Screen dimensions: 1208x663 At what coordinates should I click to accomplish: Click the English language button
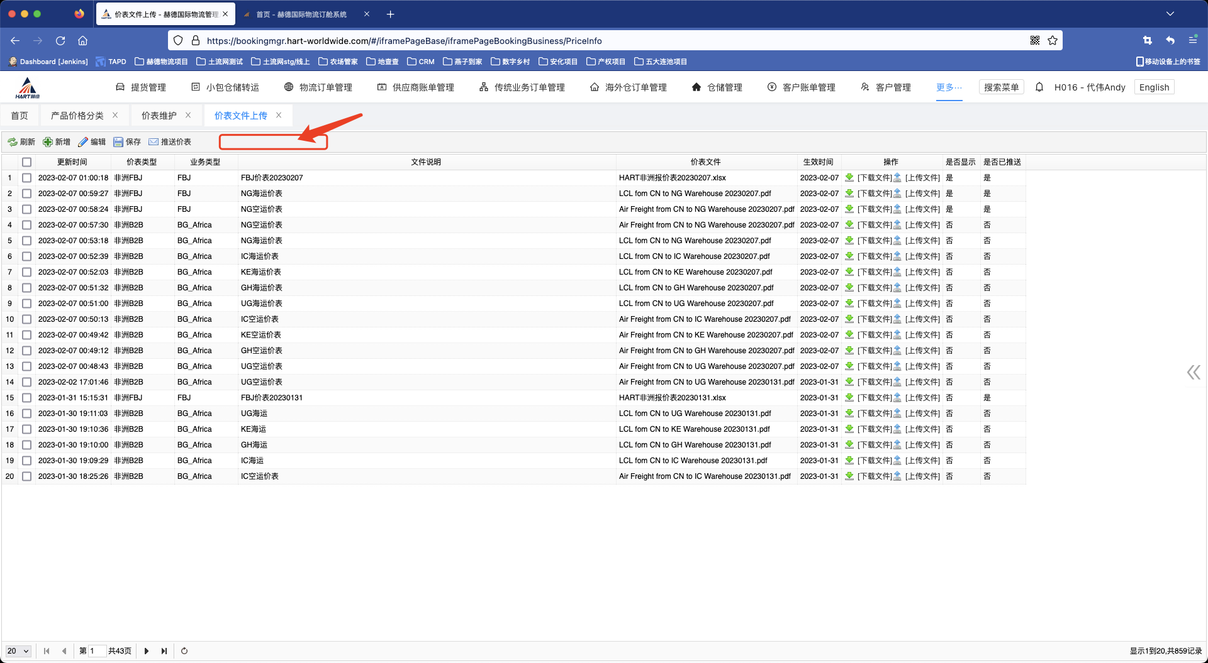click(1154, 87)
